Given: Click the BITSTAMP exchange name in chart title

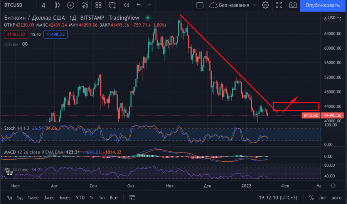Looking at the screenshot, I should click(x=92, y=18).
